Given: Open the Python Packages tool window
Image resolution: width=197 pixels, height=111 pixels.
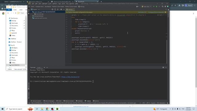Looking at the screenshot, I should pyautogui.click(x=49, y=101).
